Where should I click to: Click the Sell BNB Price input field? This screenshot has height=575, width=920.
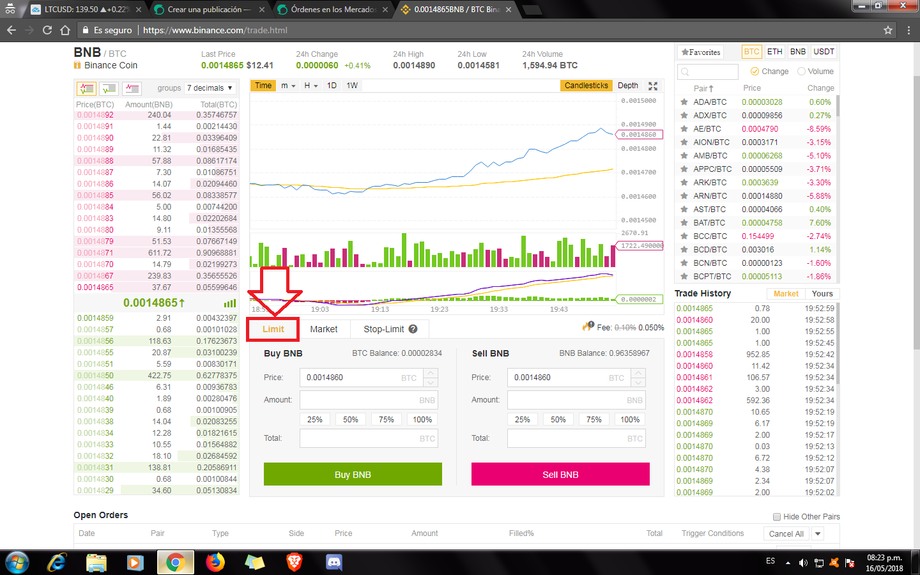coord(569,378)
